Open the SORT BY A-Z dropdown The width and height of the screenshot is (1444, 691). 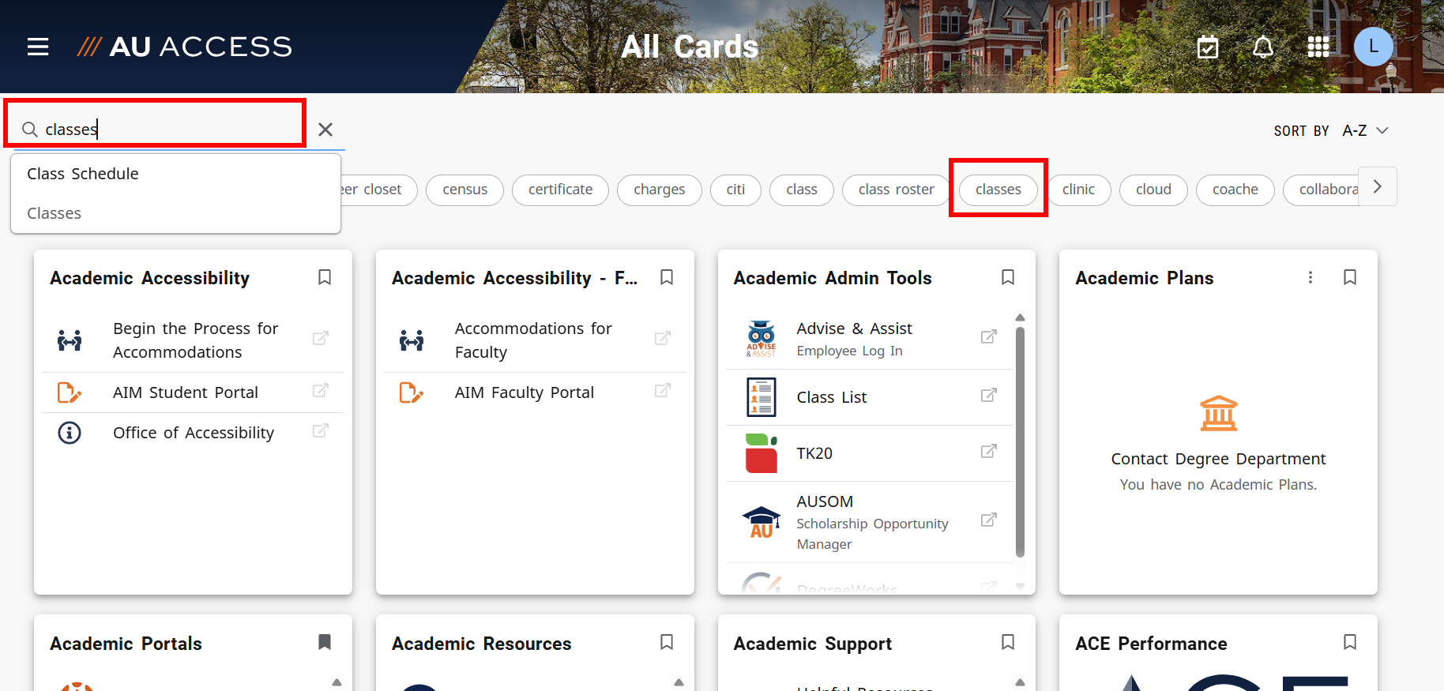click(x=1331, y=130)
